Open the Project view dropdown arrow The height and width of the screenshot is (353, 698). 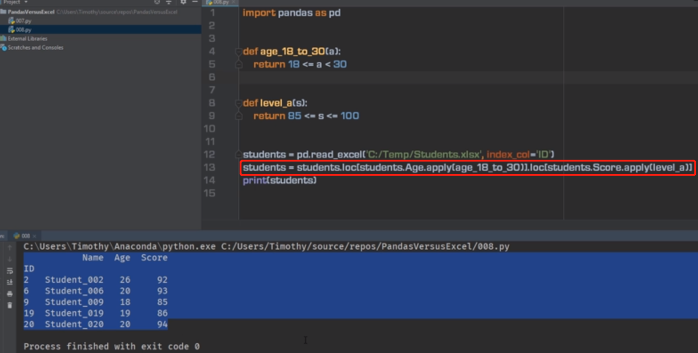click(26, 2)
